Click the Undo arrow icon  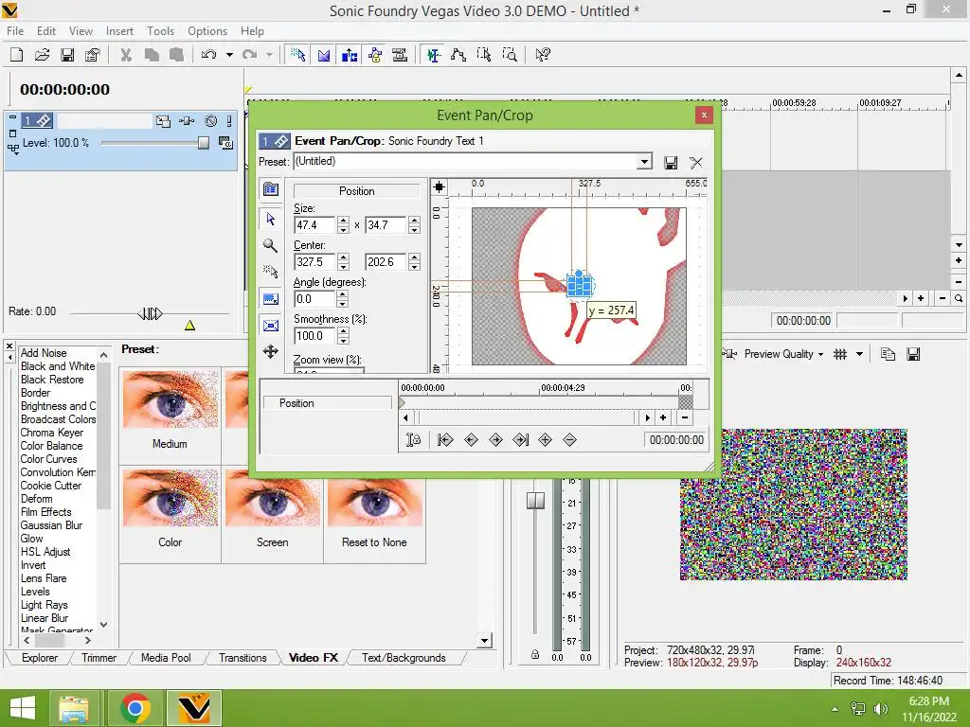coord(209,55)
